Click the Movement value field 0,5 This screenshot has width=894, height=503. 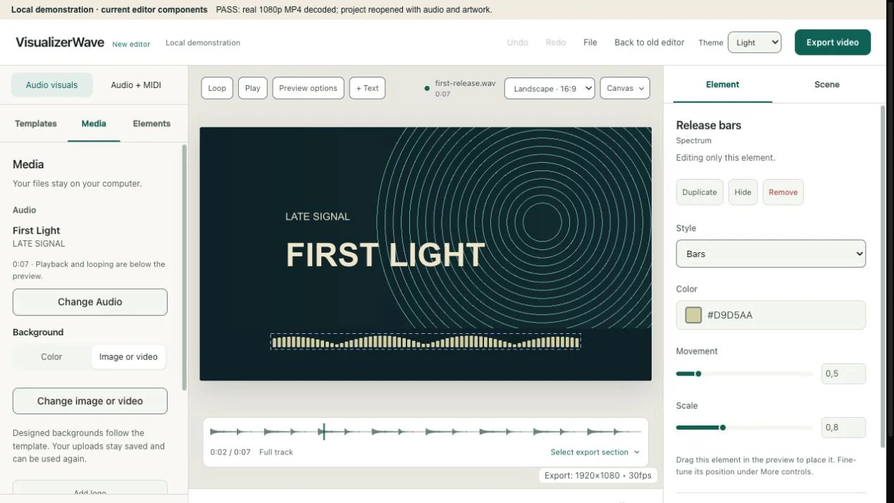[x=843, y=373]
